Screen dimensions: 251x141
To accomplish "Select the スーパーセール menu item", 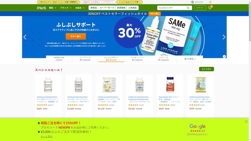I will tap(107, 8).
